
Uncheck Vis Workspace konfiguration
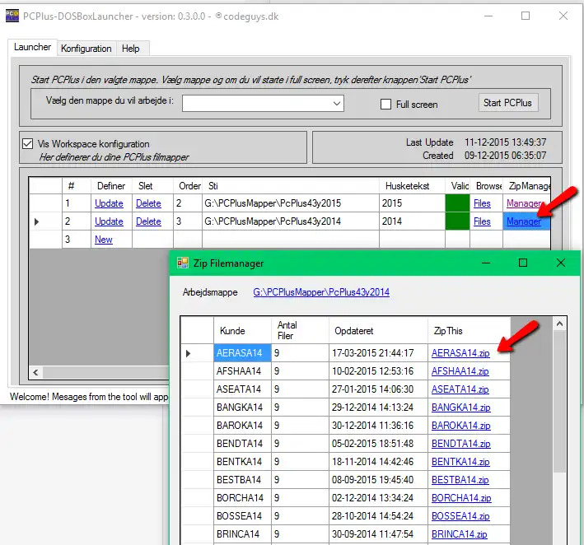(x=27, y=144)
